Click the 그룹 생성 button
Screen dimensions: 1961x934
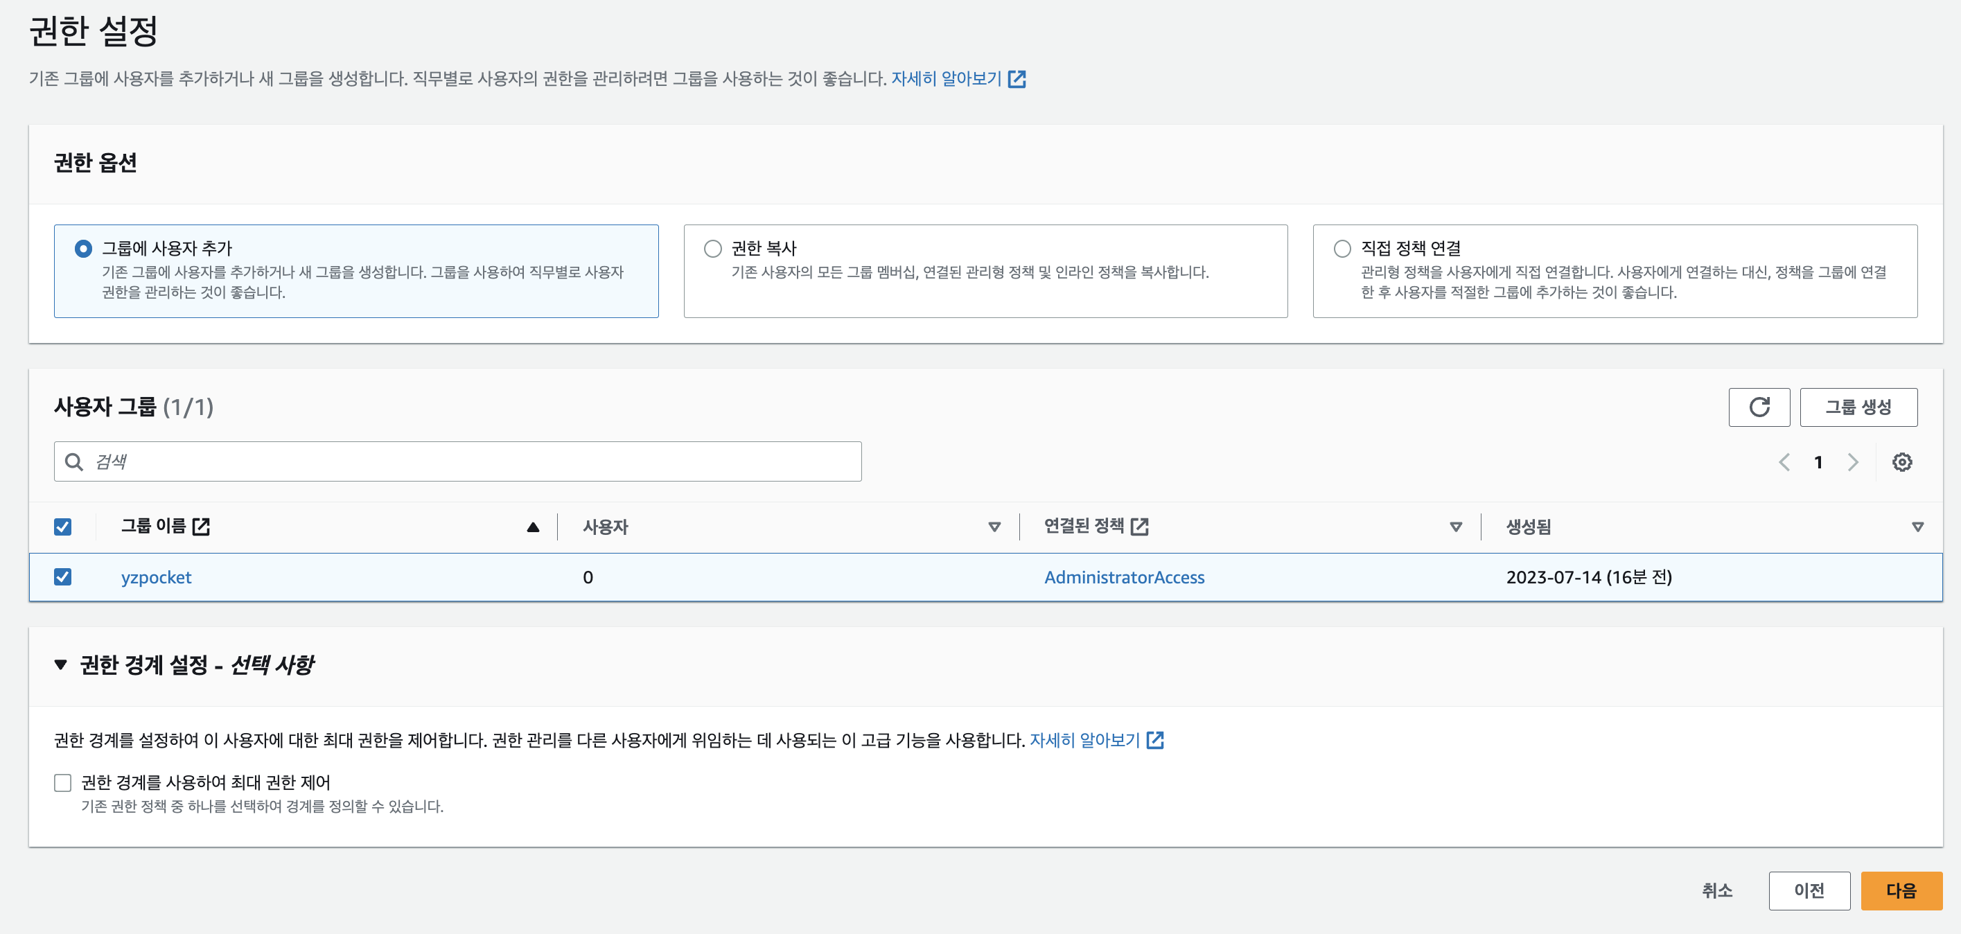click(x=1858, y=407)
